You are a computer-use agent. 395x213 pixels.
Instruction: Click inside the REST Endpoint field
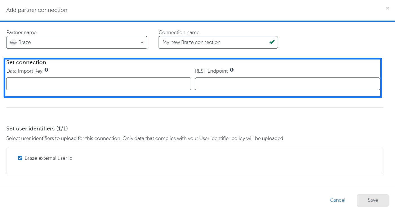(x=288, y=84)
